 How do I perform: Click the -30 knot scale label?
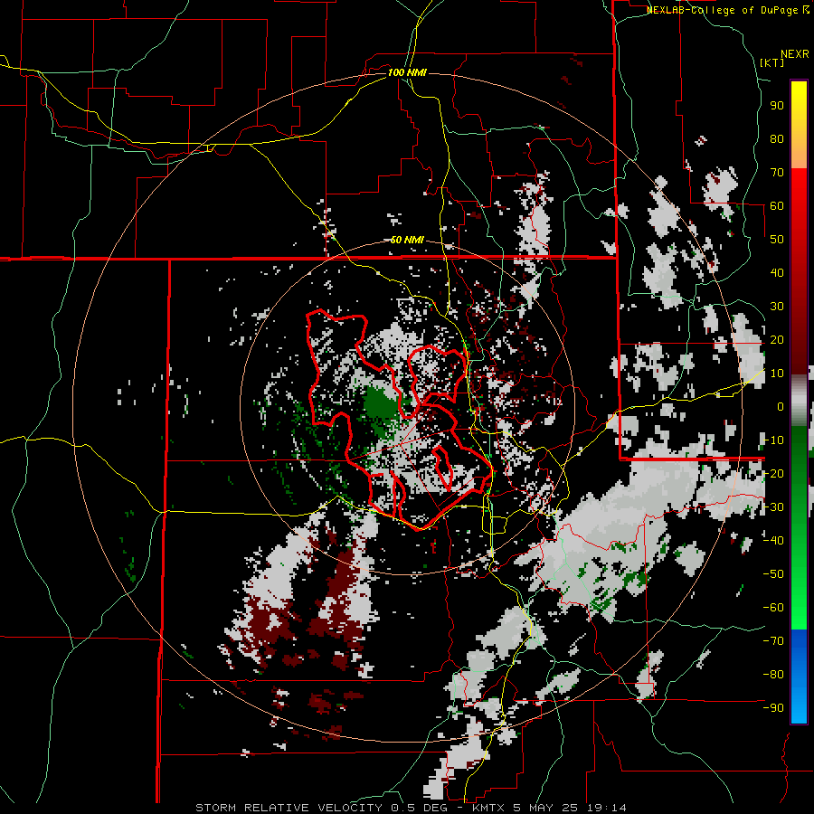point(773,507)
